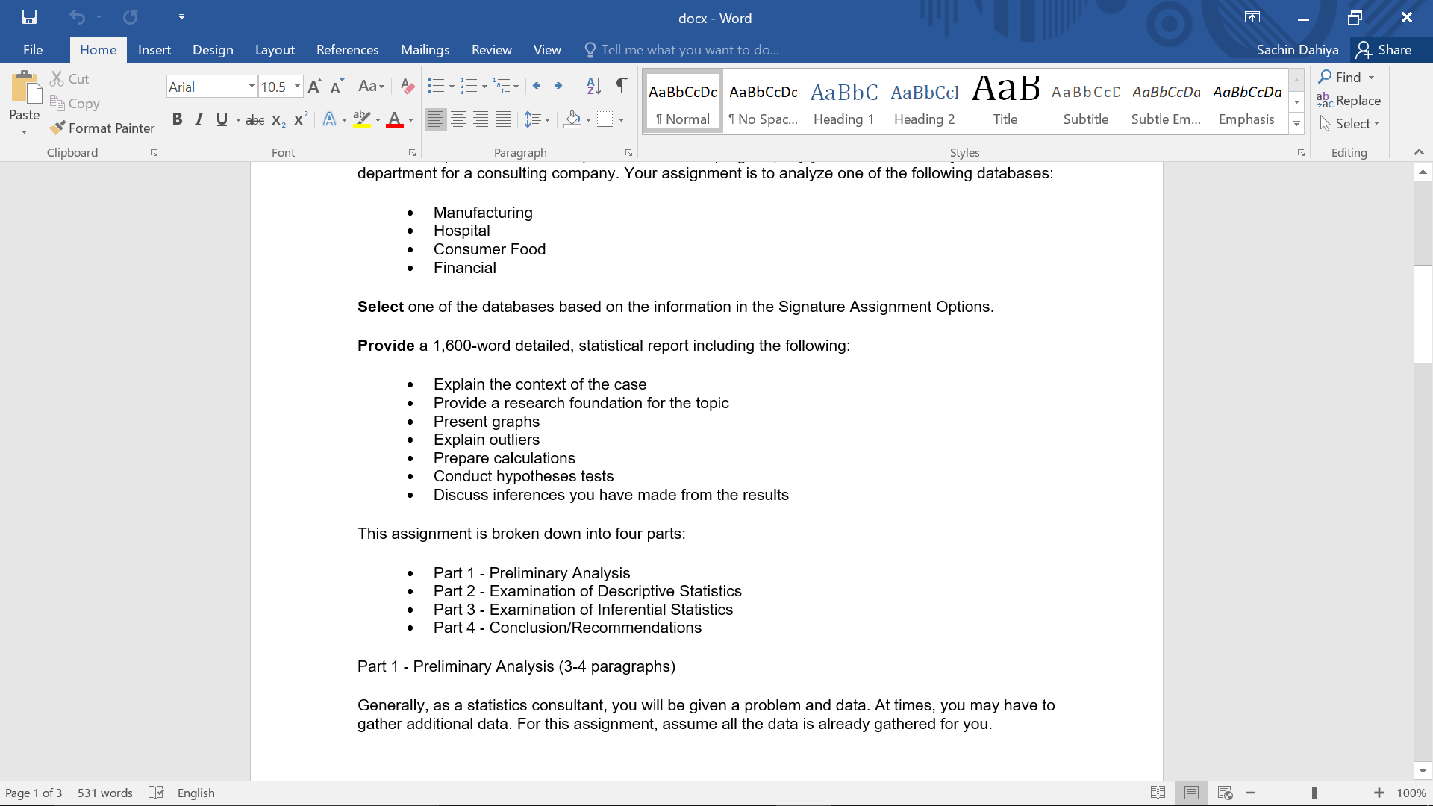
Task: Open the font name dropdown
Action: [252, 87]
